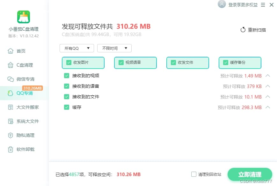Open the hamburger menu icon
The height and width of the screenshot is (186, 277).
(x=263, y=5)
